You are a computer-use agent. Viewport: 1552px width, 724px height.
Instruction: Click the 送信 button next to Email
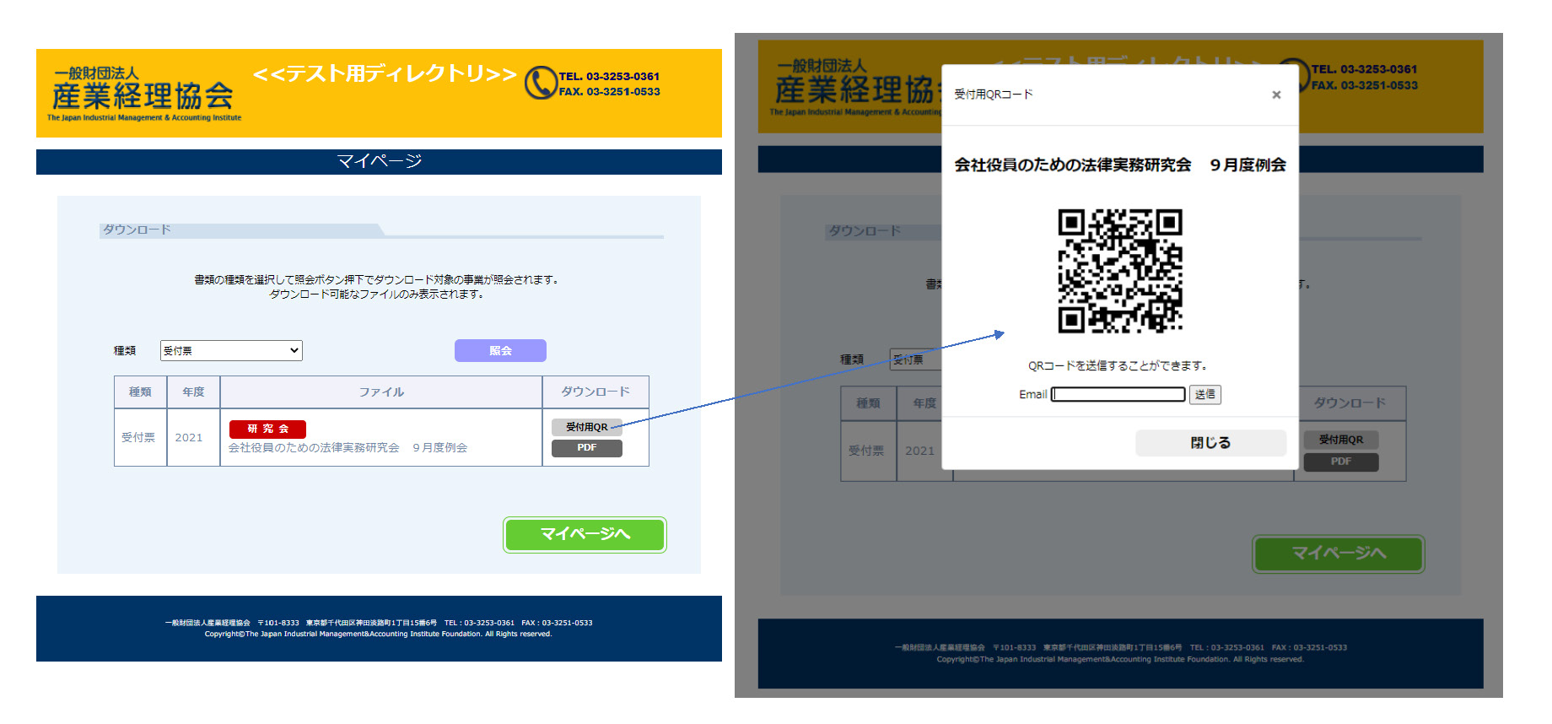coord(1205,394)
